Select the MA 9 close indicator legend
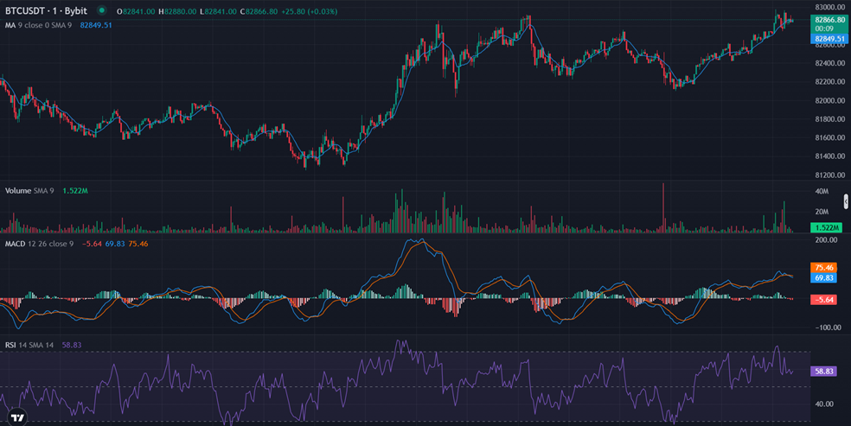 click(x=38, y=25)
